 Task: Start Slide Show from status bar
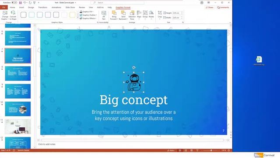[197, 150]
